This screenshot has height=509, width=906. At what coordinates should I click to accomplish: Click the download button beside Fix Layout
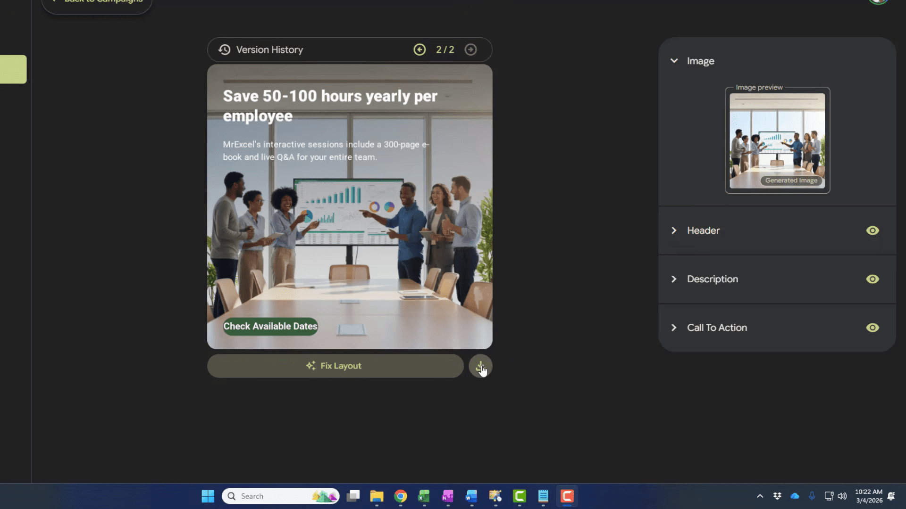point(480,366)
